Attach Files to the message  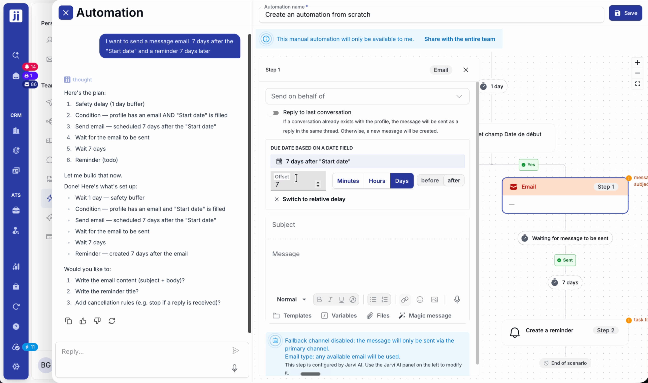[x=378, y=315]
